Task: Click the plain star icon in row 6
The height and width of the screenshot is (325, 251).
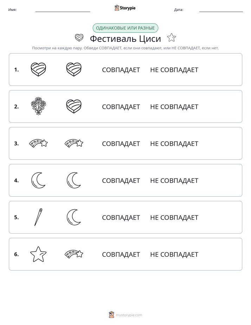Action: click(x=38, y=254)
